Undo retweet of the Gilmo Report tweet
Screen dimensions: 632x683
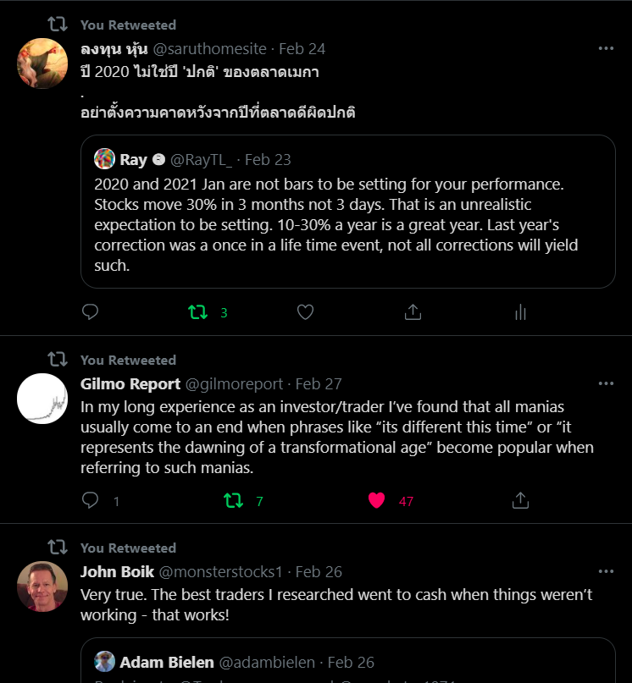pyautogui.click(x=233, y=500)
